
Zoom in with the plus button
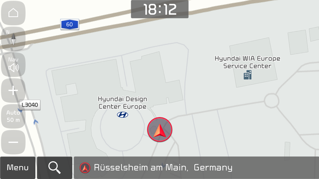13,91
